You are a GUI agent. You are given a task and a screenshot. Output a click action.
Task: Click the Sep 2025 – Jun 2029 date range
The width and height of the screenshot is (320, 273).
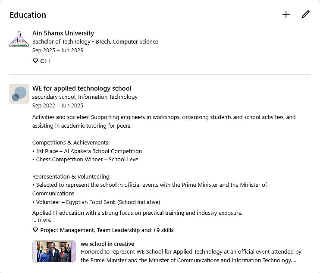tap(58, 50)
